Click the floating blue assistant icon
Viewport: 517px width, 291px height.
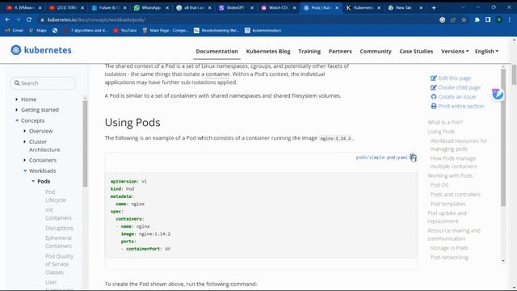click(x=498, y=94)
